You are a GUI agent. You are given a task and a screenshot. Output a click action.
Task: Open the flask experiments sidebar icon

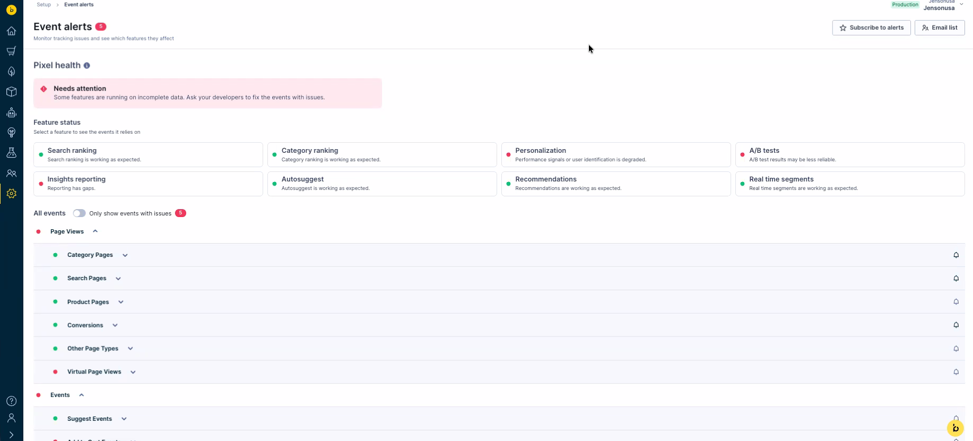coord(11,153)
